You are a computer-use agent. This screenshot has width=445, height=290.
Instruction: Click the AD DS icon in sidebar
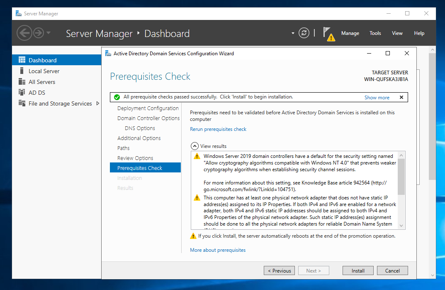pos(22,92)
